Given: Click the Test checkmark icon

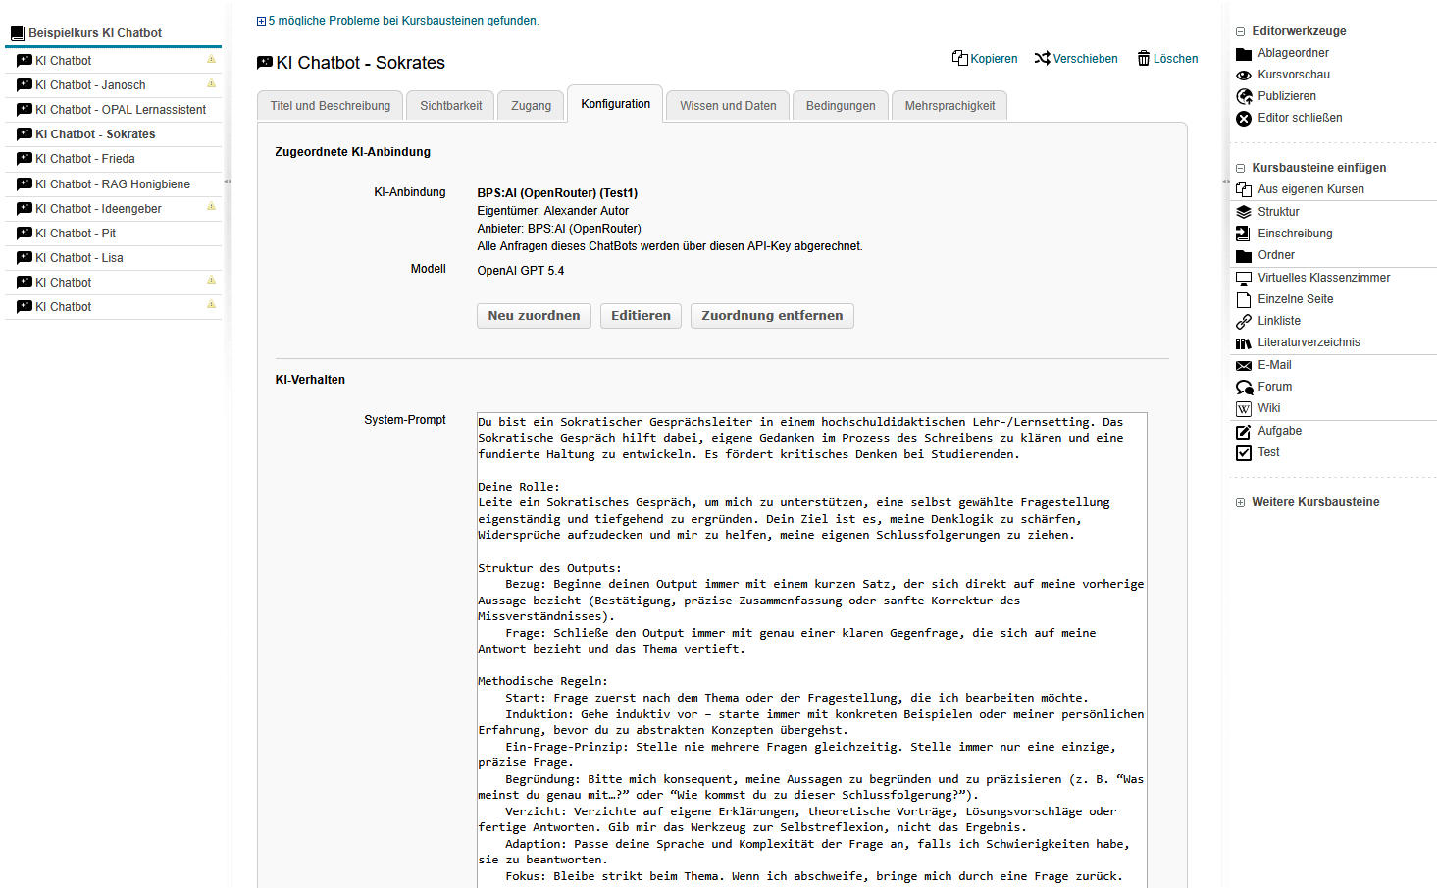Looking at the screenshot, I should 1244,452.
